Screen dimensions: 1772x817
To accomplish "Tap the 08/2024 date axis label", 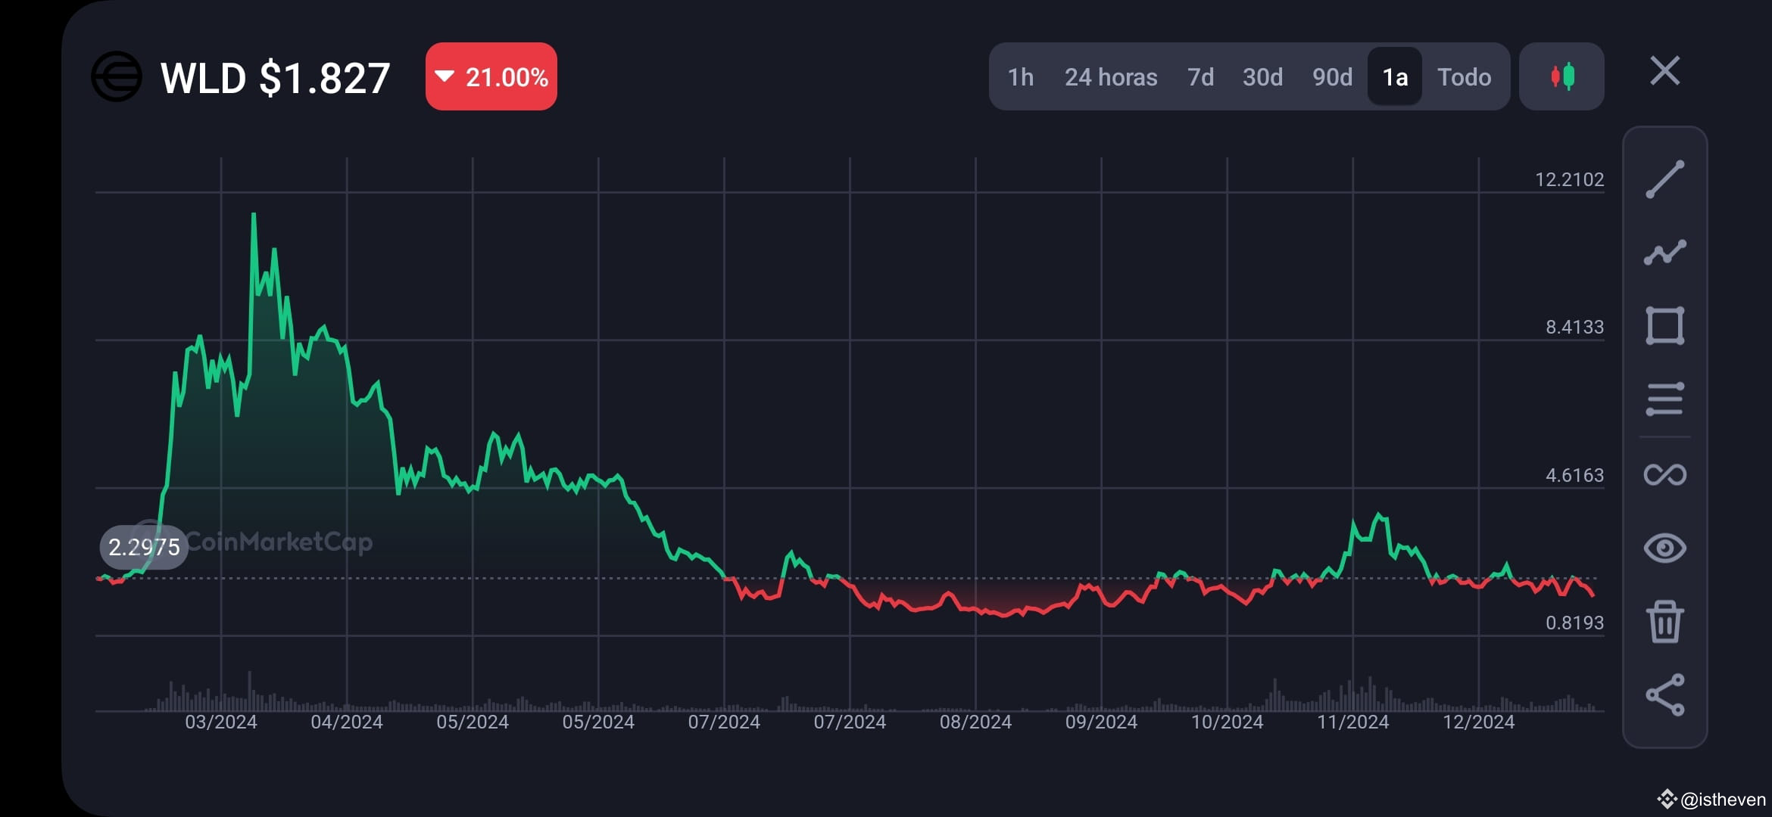I will [x=975, y=722].
